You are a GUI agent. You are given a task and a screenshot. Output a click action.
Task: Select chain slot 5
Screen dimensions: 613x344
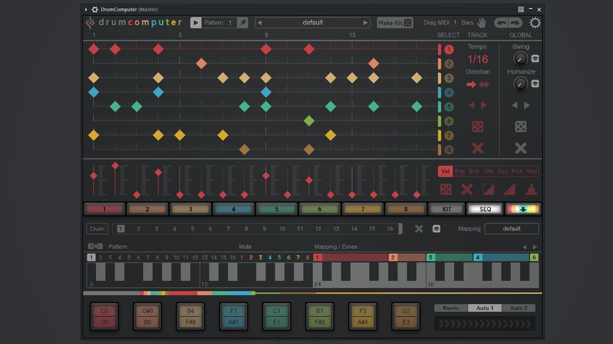click(x=193, y=229)
